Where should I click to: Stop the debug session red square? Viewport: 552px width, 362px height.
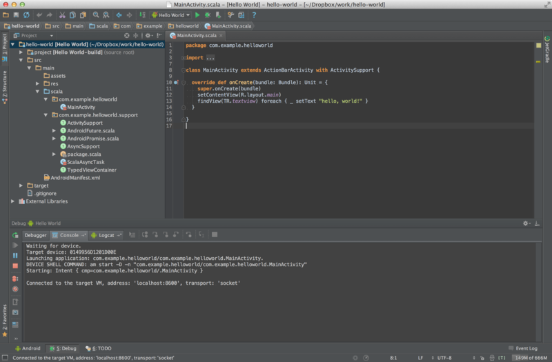(x=15, y=266)
